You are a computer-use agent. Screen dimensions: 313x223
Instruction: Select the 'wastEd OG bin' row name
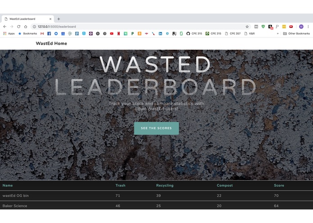(16, 195)
